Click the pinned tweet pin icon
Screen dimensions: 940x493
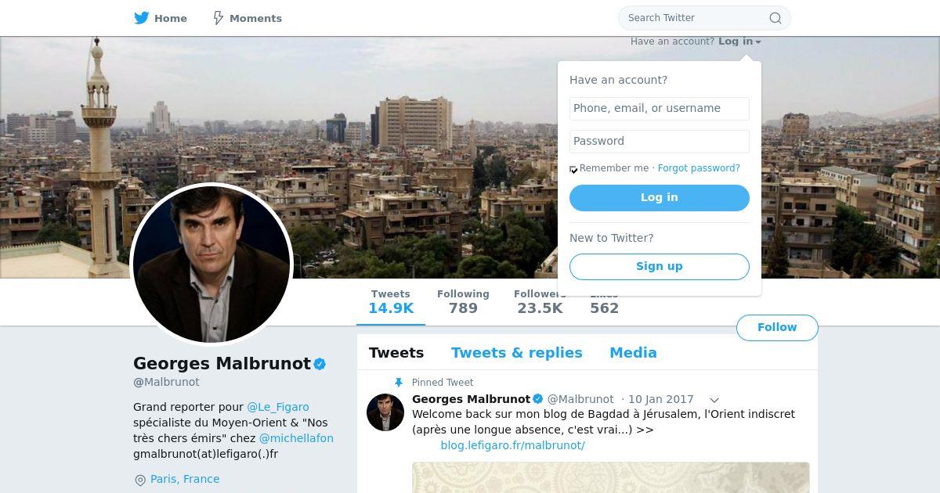[x=398, y=383]
